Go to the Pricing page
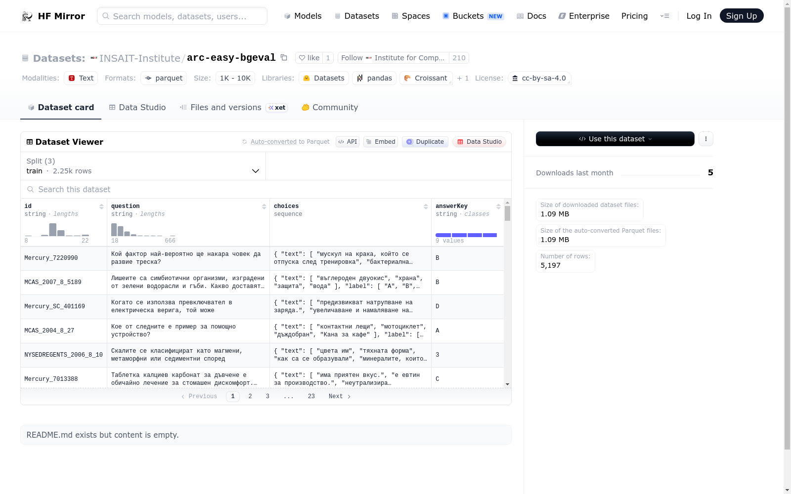This screenshot has width=791, height=494. coord(634,16)
